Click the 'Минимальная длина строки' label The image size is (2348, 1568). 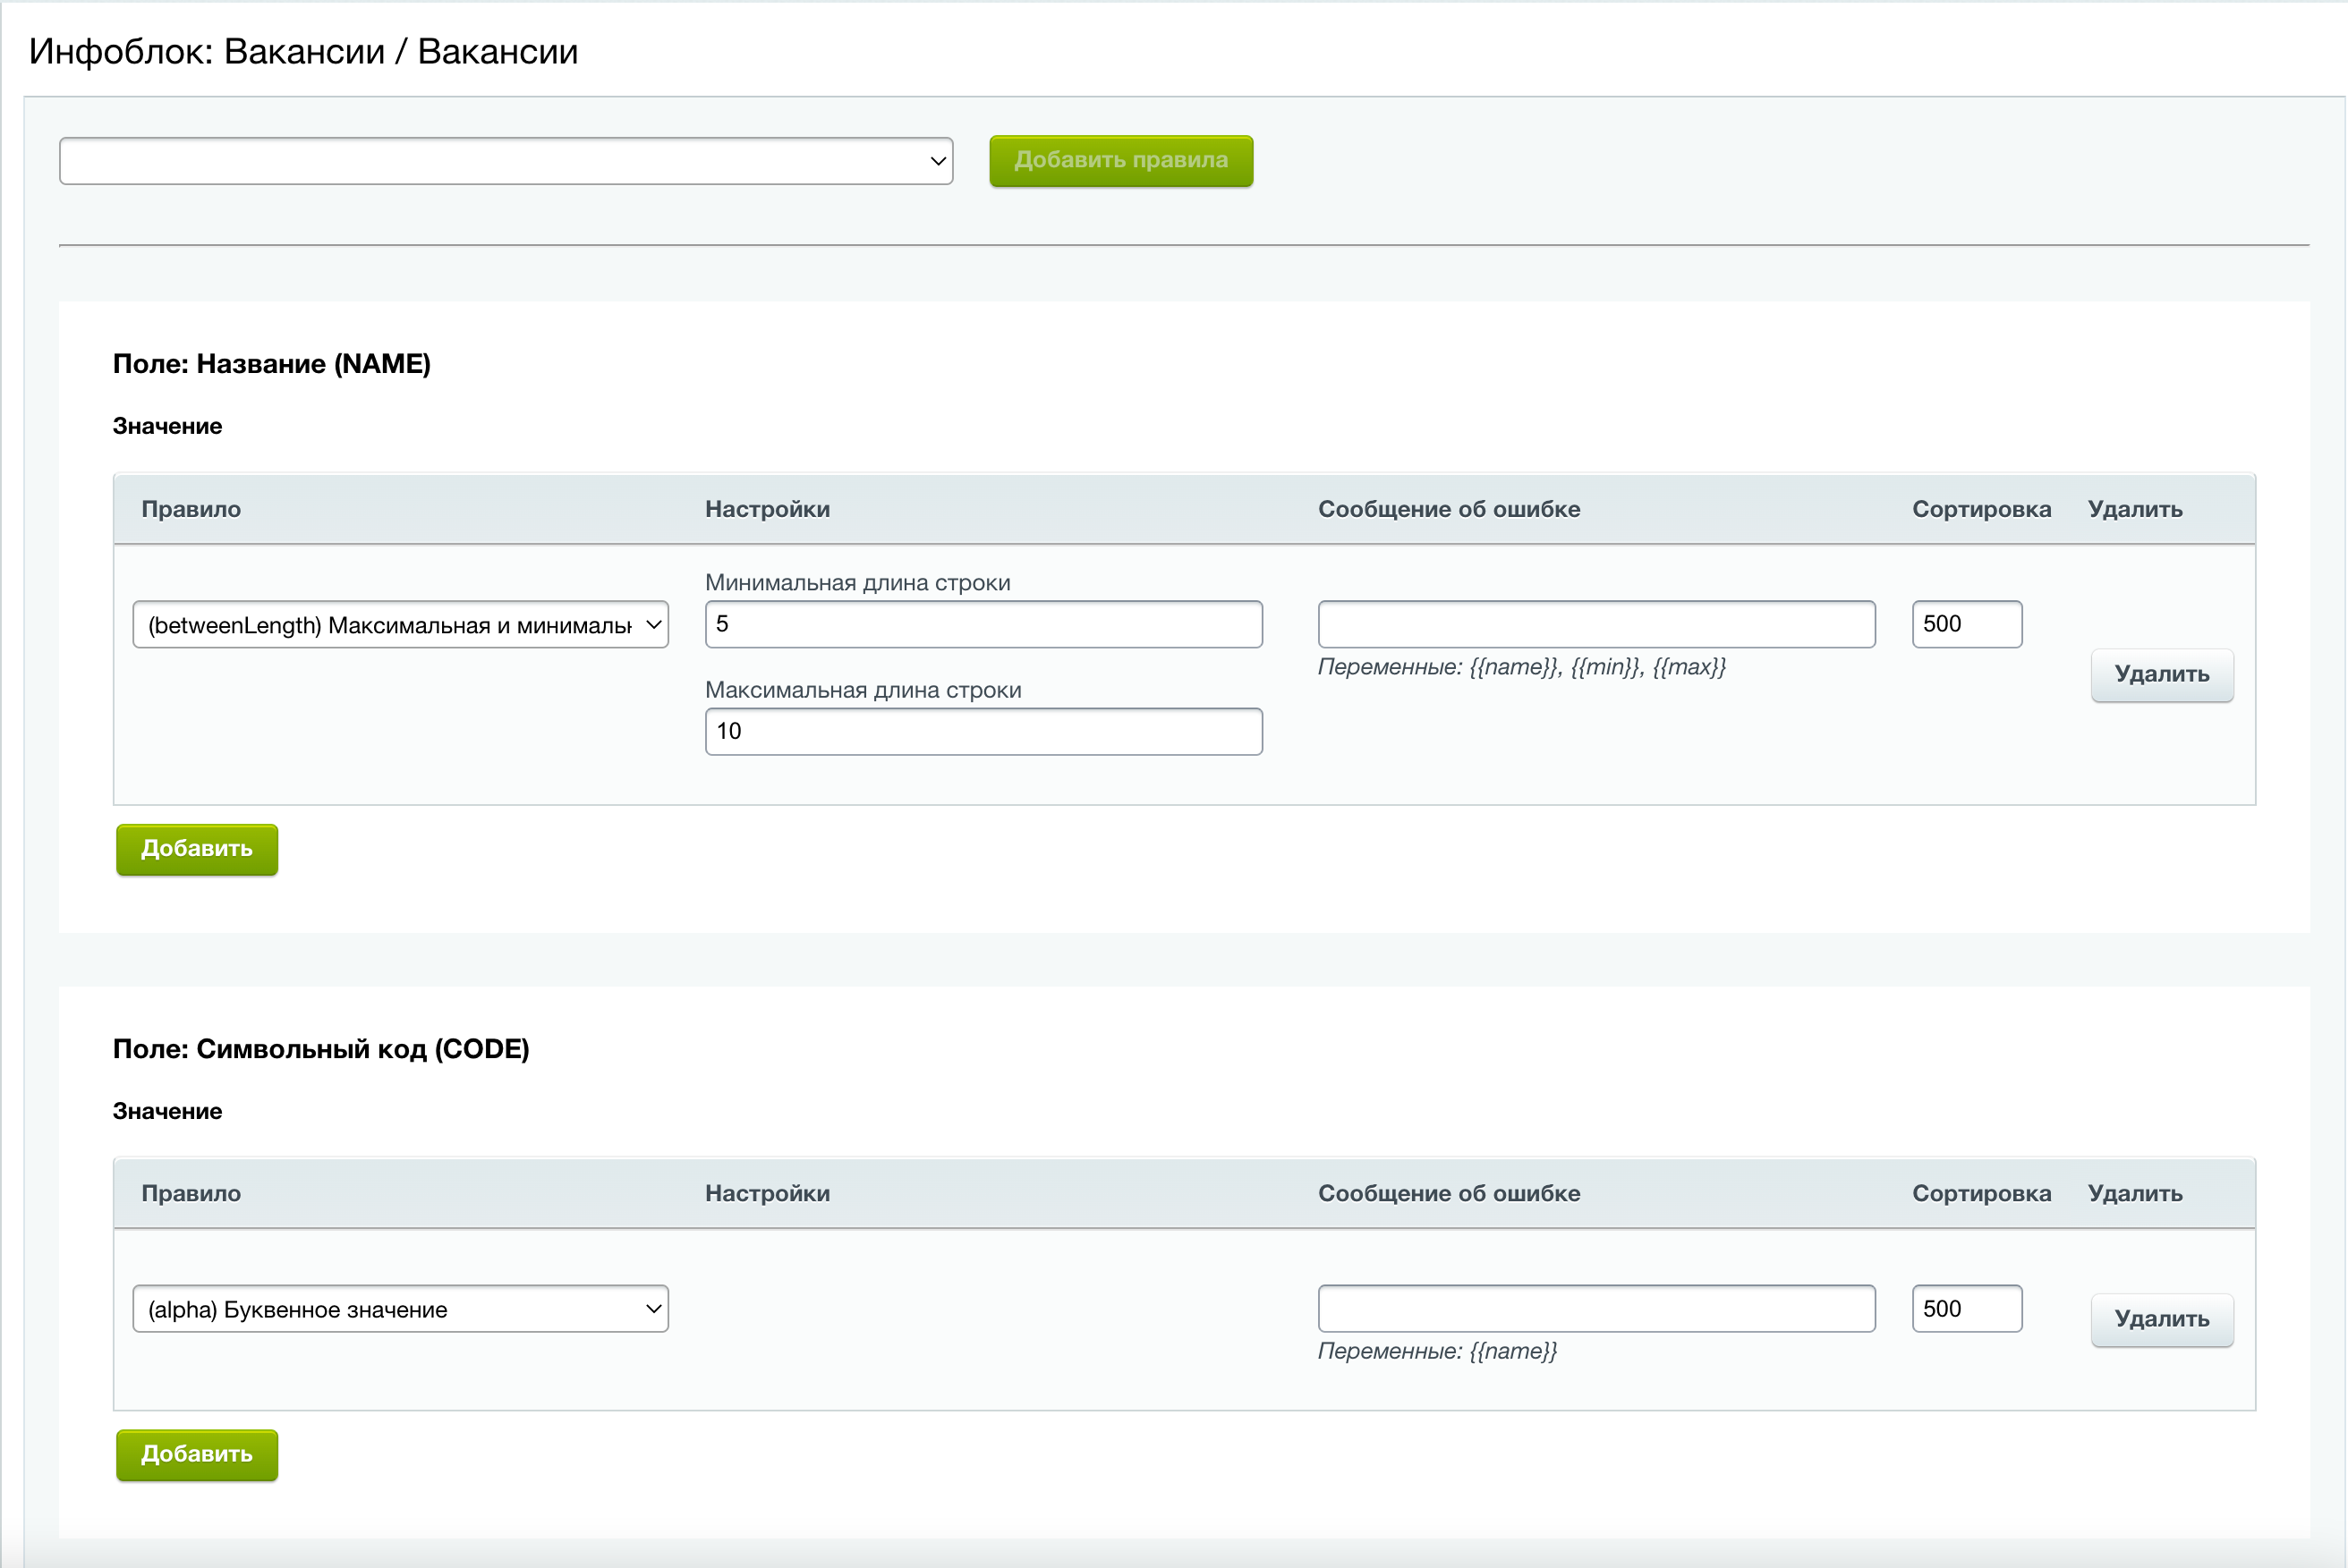click(857, 583)
